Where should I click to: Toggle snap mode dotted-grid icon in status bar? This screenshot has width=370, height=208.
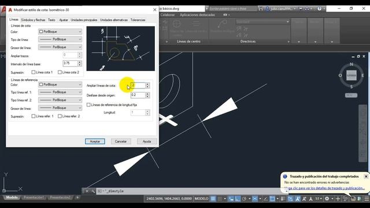pyautogui.click(x=220, y=199)
